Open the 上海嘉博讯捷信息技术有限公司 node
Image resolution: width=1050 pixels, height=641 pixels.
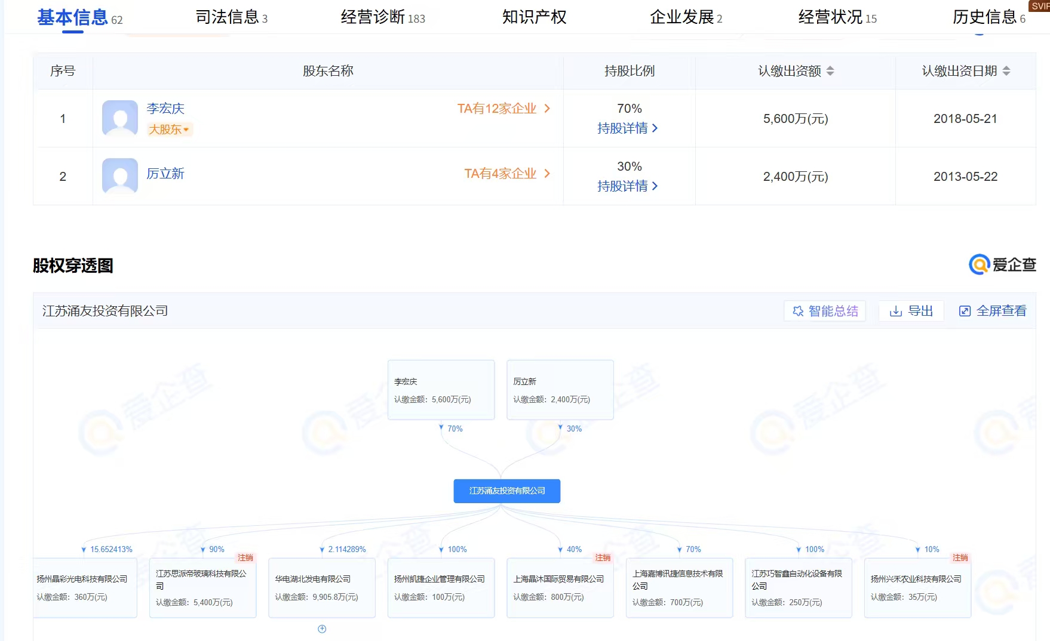point(680,588)
